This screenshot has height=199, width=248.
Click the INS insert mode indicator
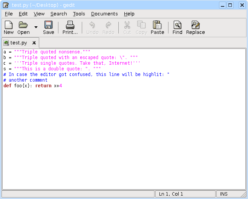tap(224, 194)
